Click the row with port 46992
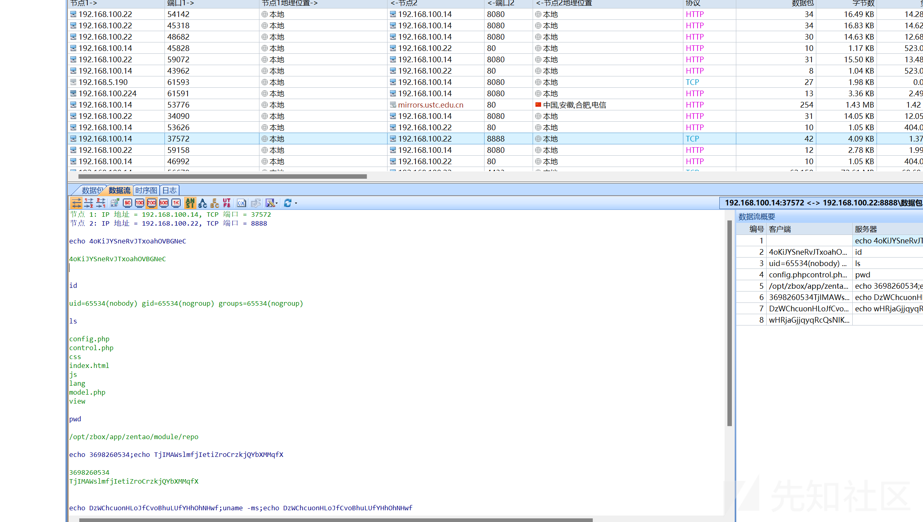Screen dimensions: 923x522 (495, 161)
